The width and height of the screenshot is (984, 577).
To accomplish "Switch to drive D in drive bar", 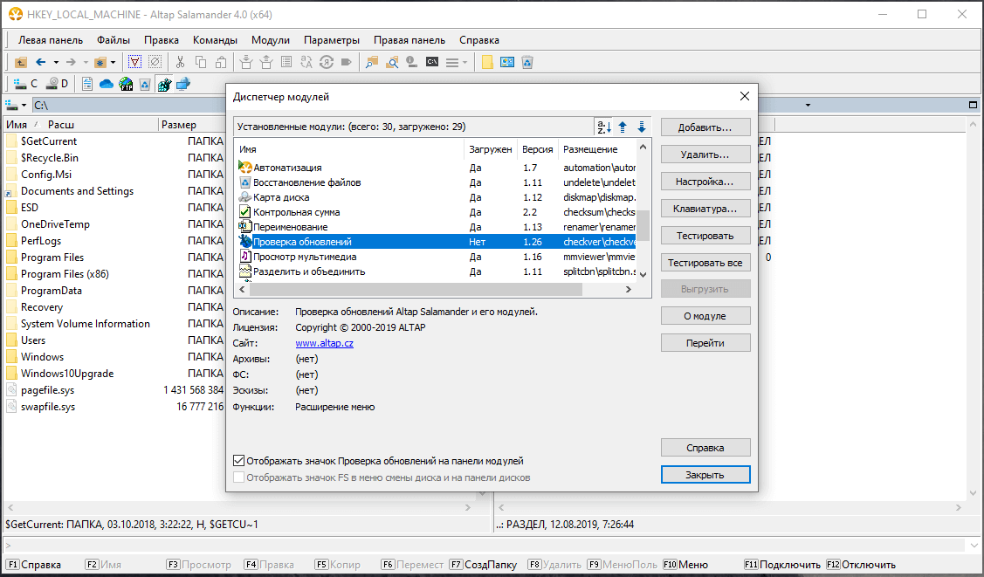I will (x=57, y=84).
